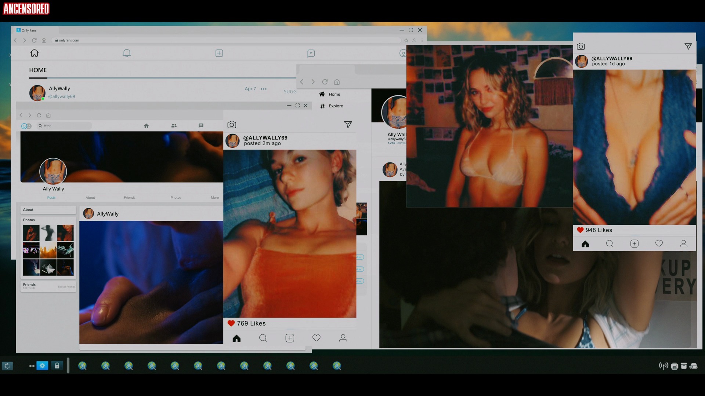
Task: Click the OnlyFans new post plus icon
Action: (219, 53)
